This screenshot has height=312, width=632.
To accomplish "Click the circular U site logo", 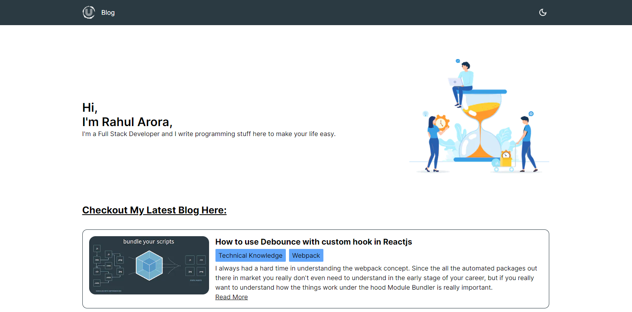I will click(x=89, y=12).
